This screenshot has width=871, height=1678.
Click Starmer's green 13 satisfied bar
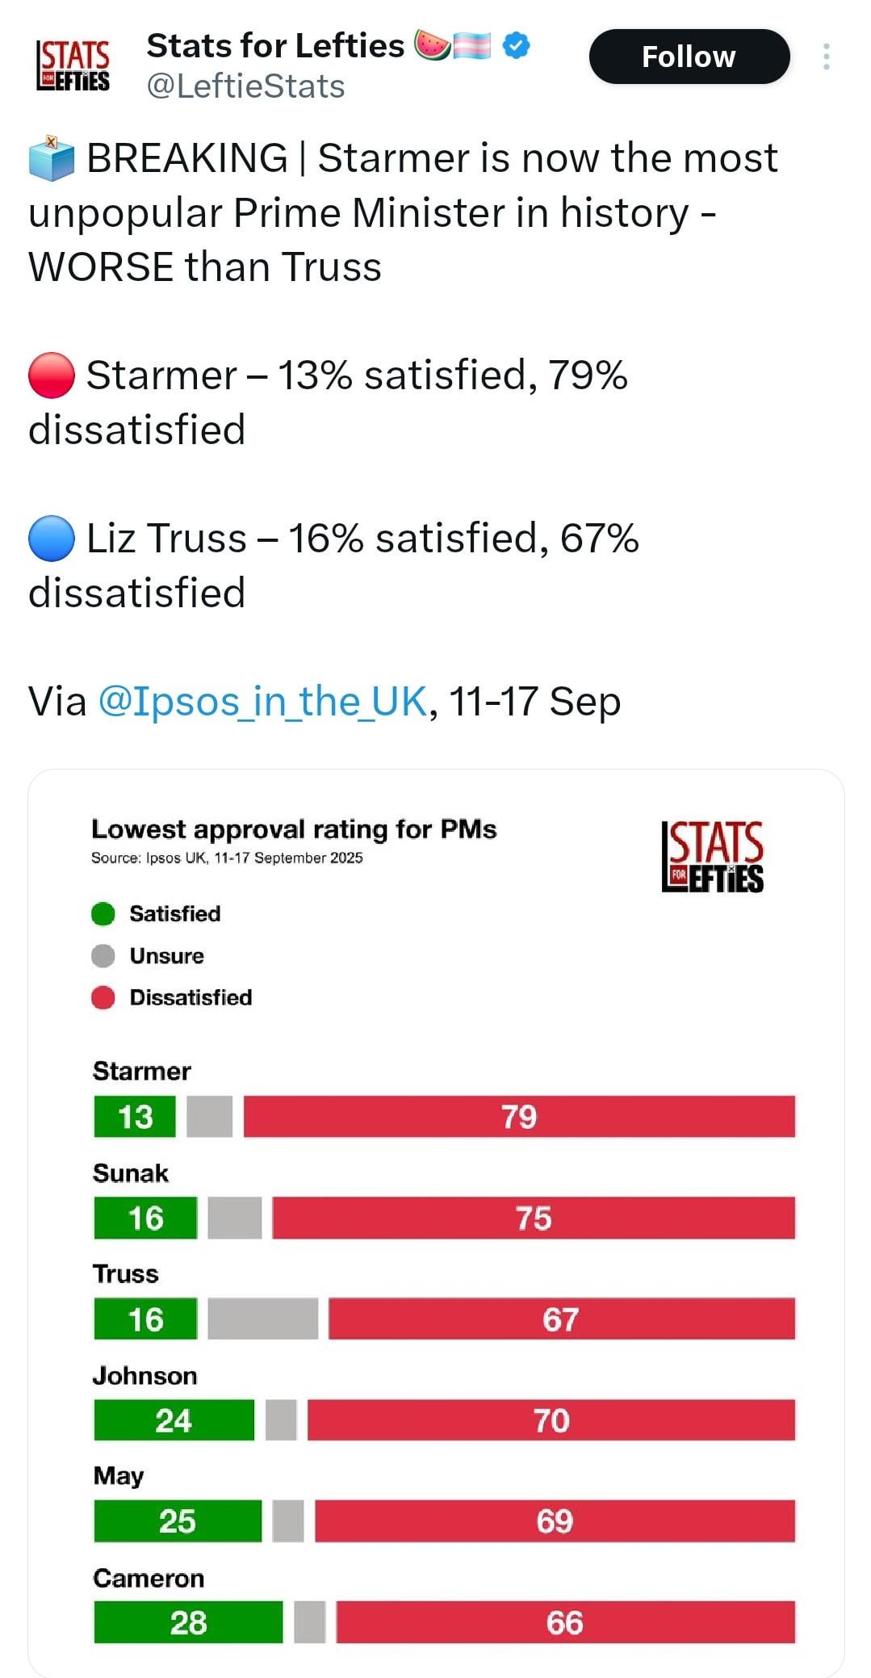click(135, 1117)
